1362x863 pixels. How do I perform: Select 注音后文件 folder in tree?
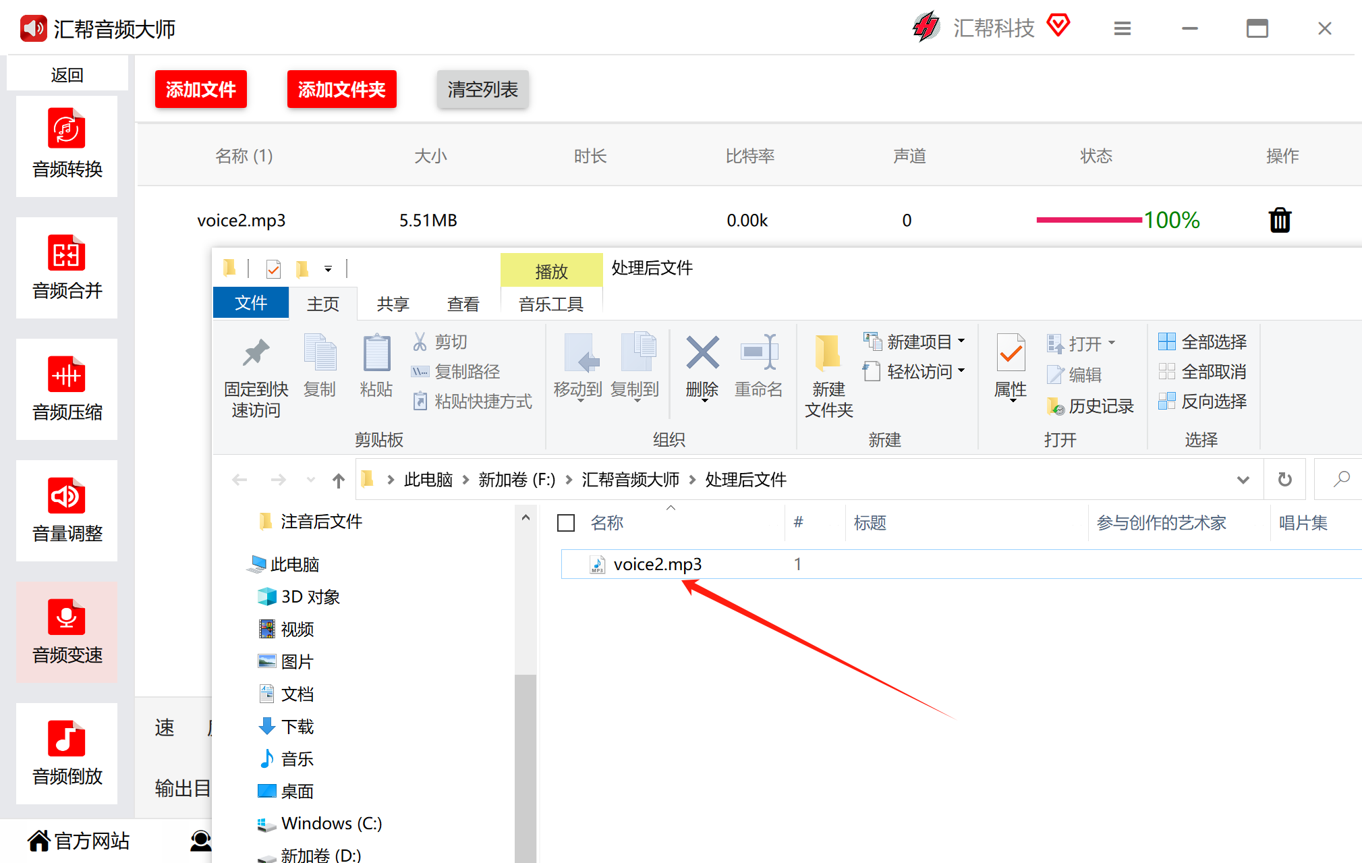[310, 521]
